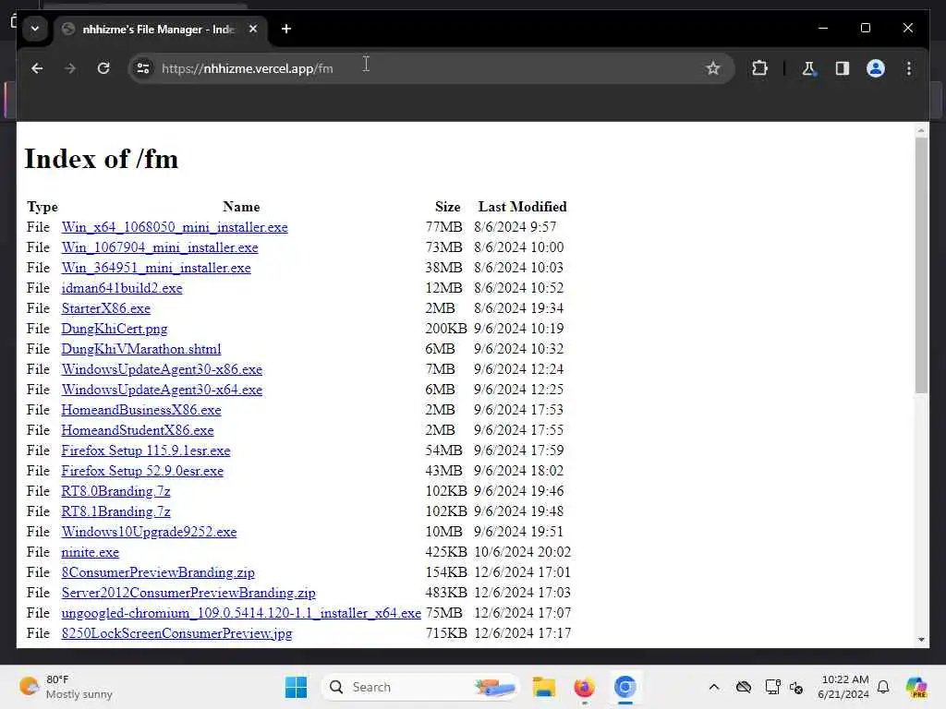Screen dimensions: 946x709
Task: Open a new browser tab
Action: point(286,29)
